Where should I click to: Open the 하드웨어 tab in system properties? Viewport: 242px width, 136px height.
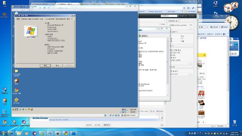[35, 19]
